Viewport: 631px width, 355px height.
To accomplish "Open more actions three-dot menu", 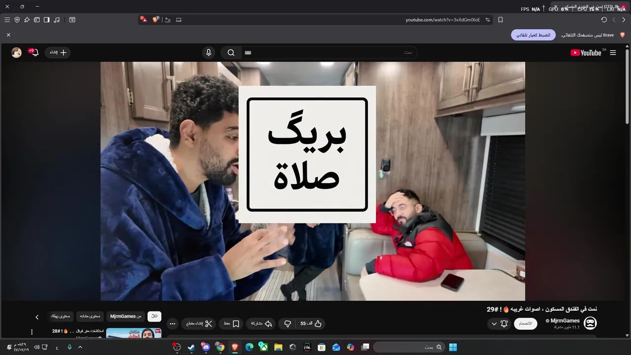I will tap(172, 323).
